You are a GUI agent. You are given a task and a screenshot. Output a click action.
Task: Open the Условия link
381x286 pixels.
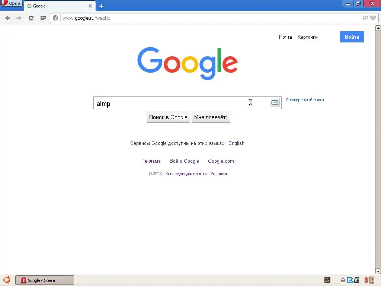click(x=219, y=174)
